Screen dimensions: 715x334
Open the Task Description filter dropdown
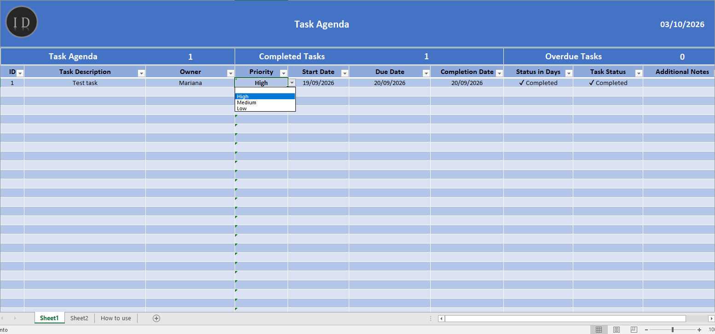(141, 74)
